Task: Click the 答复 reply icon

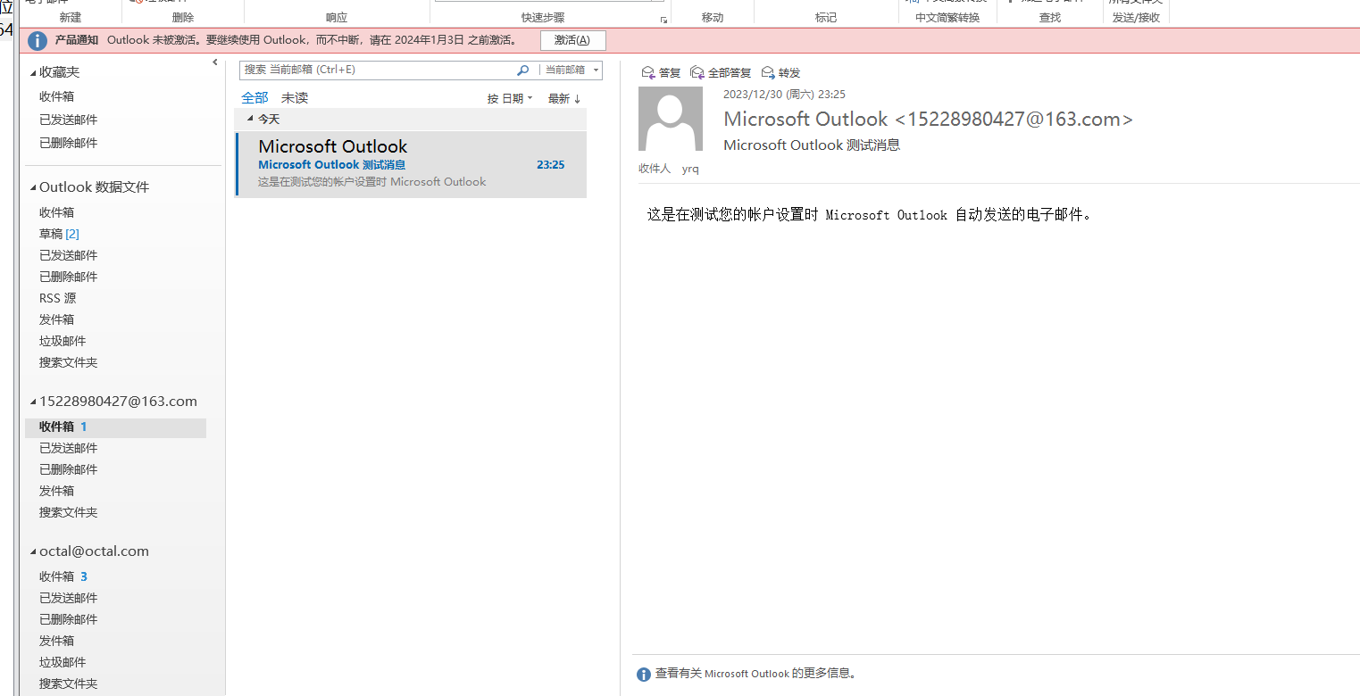Action: 648,72
